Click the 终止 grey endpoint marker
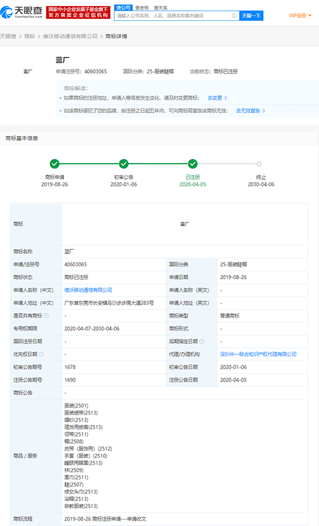The width and height of the screenshot is (319, 526). pyautogui.click(x=259, y=164)
